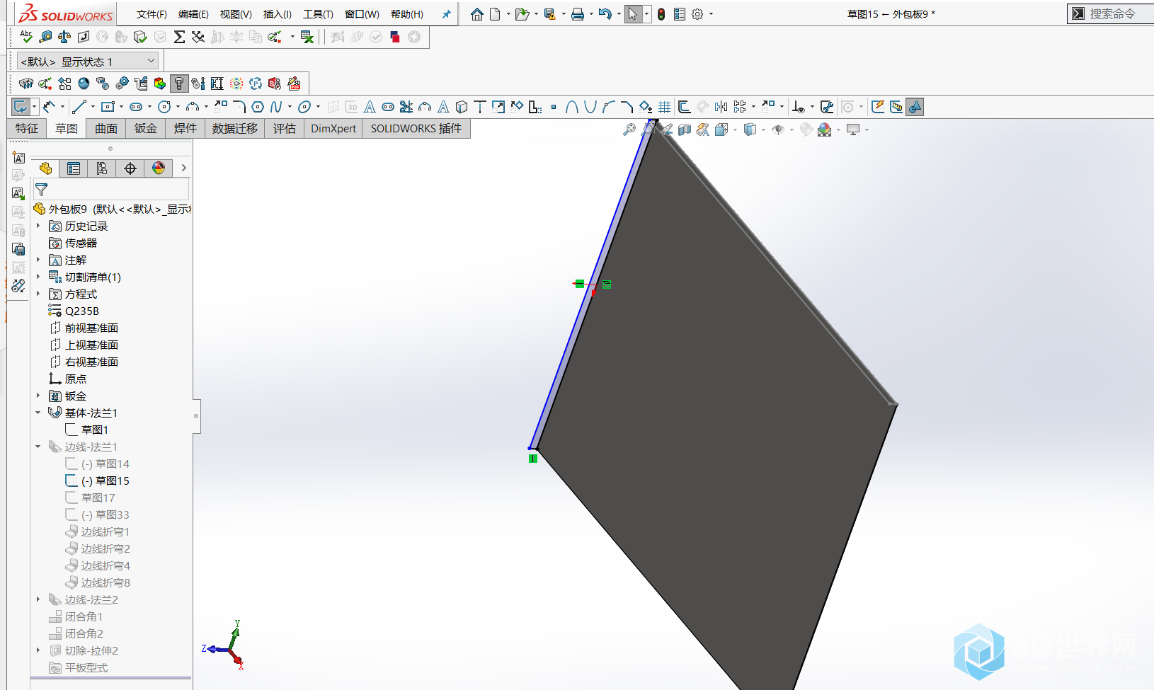Open the display state dropdown <默认> 显示状态 1
The height and width of the screenshot is (690, 1154).
click(88, 62)
